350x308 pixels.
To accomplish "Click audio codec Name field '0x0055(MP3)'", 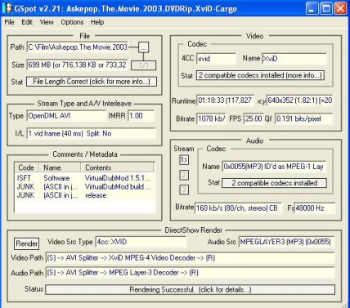I will pyautogui.click(x=274, y=167).
